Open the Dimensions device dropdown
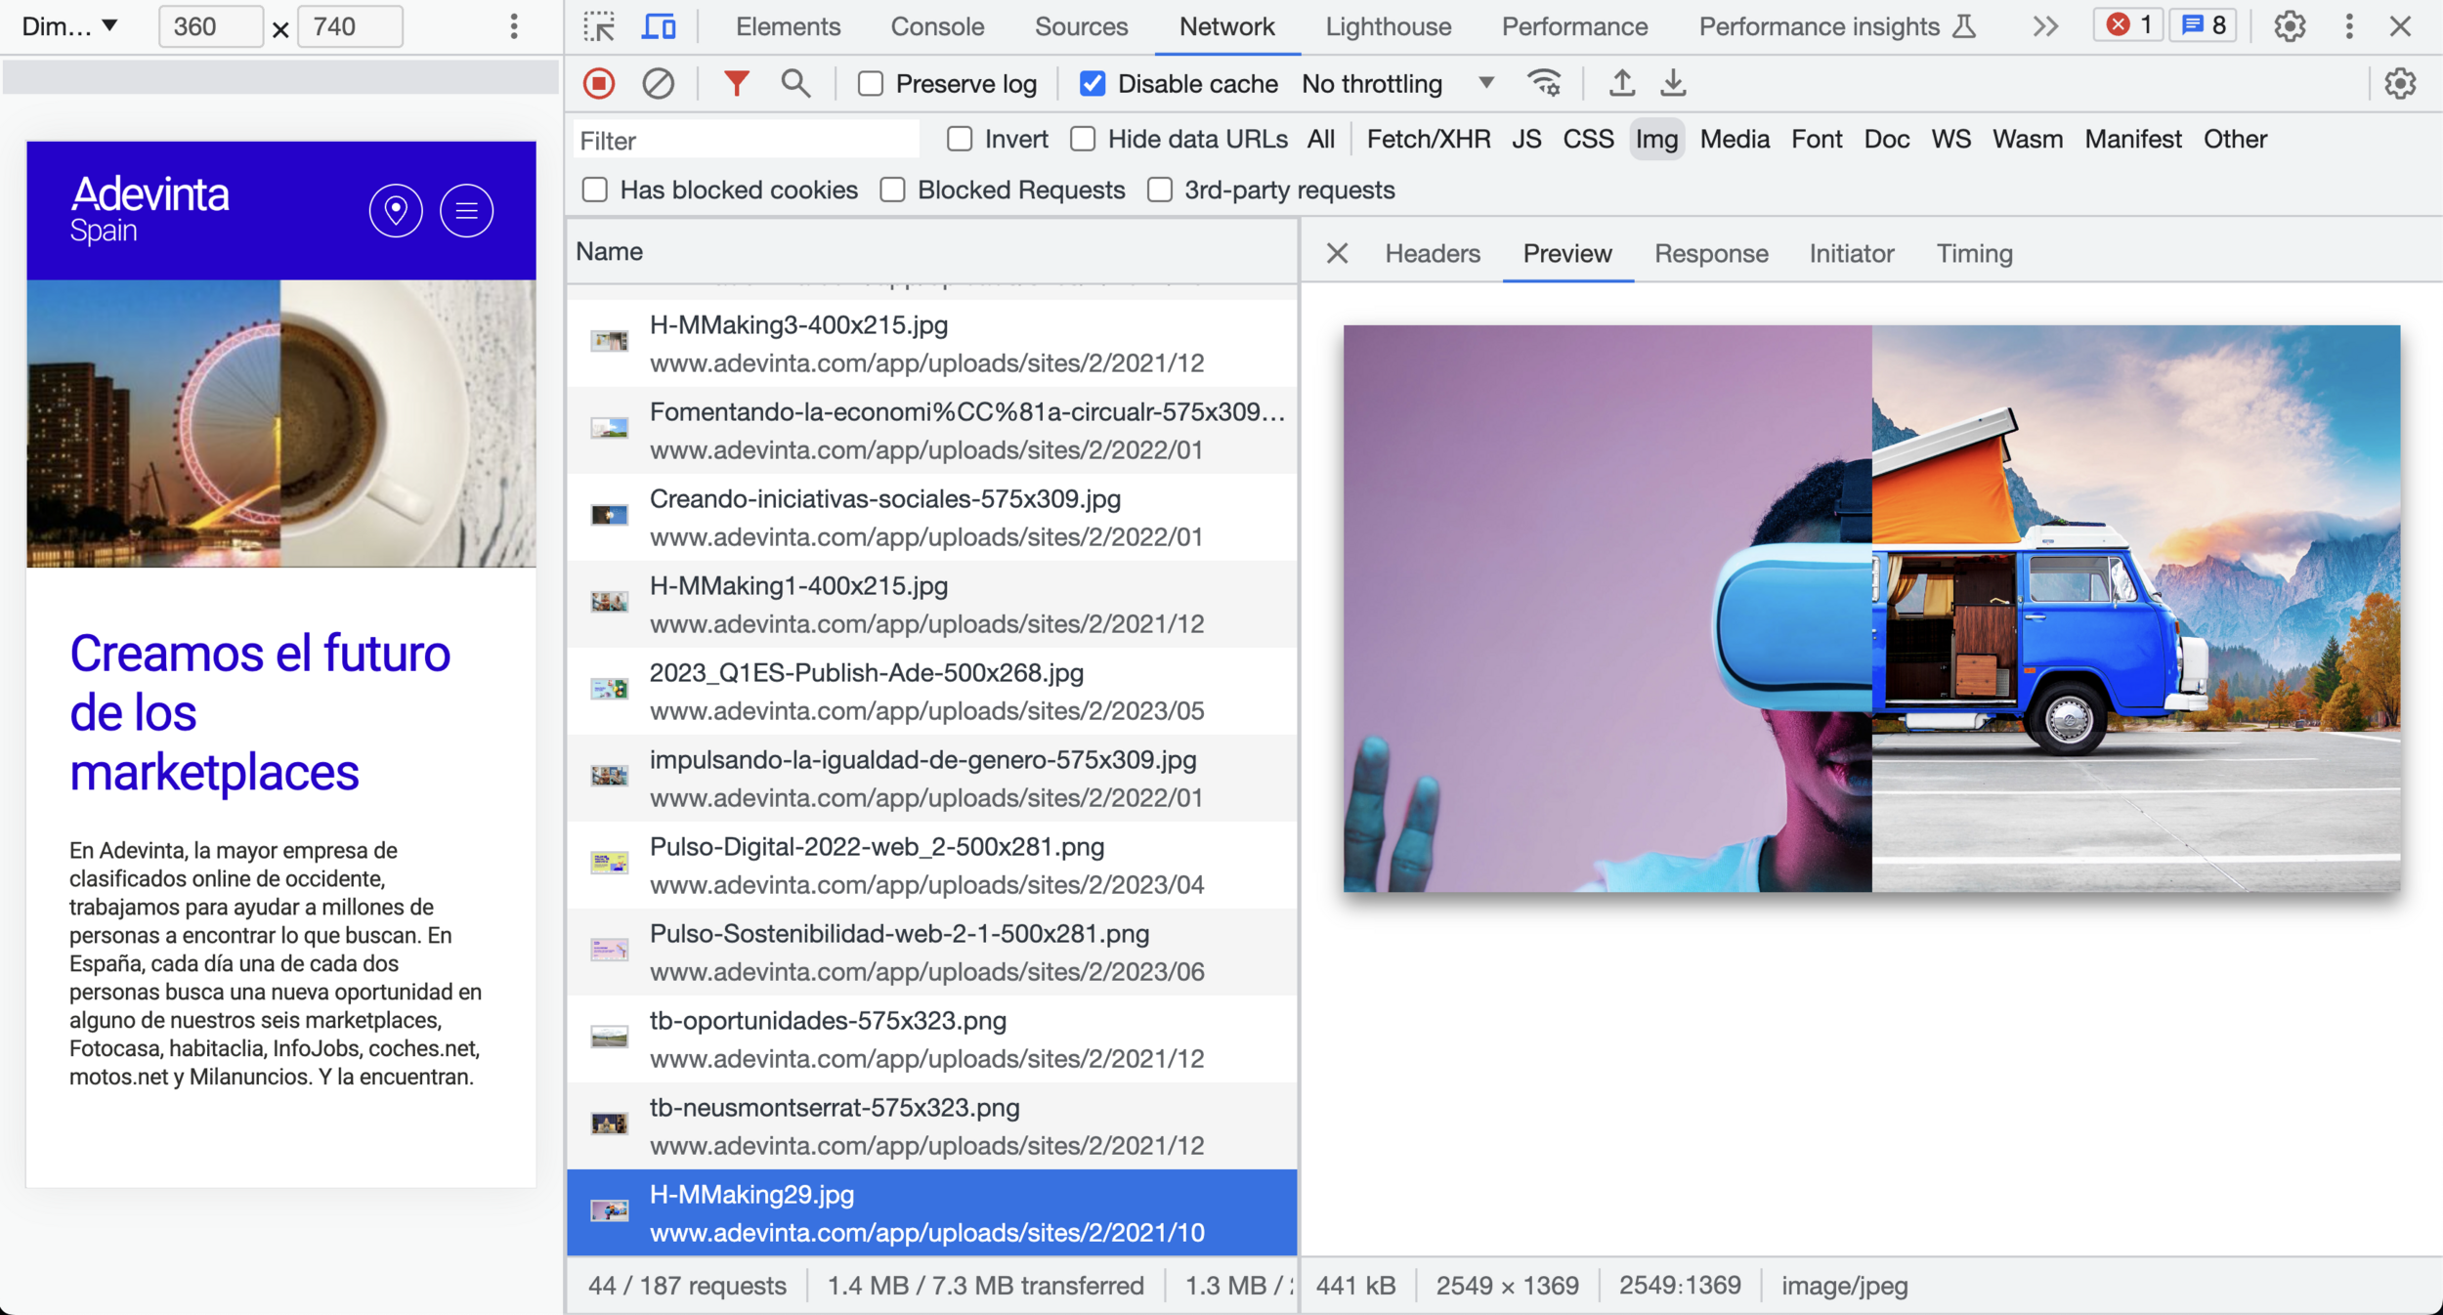The image size is (2443, 1315). pos(70,26)
